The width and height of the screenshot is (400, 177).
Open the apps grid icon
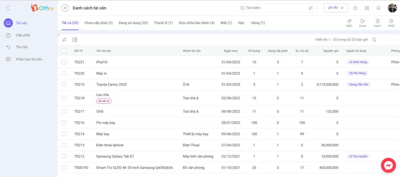(367, 8)
